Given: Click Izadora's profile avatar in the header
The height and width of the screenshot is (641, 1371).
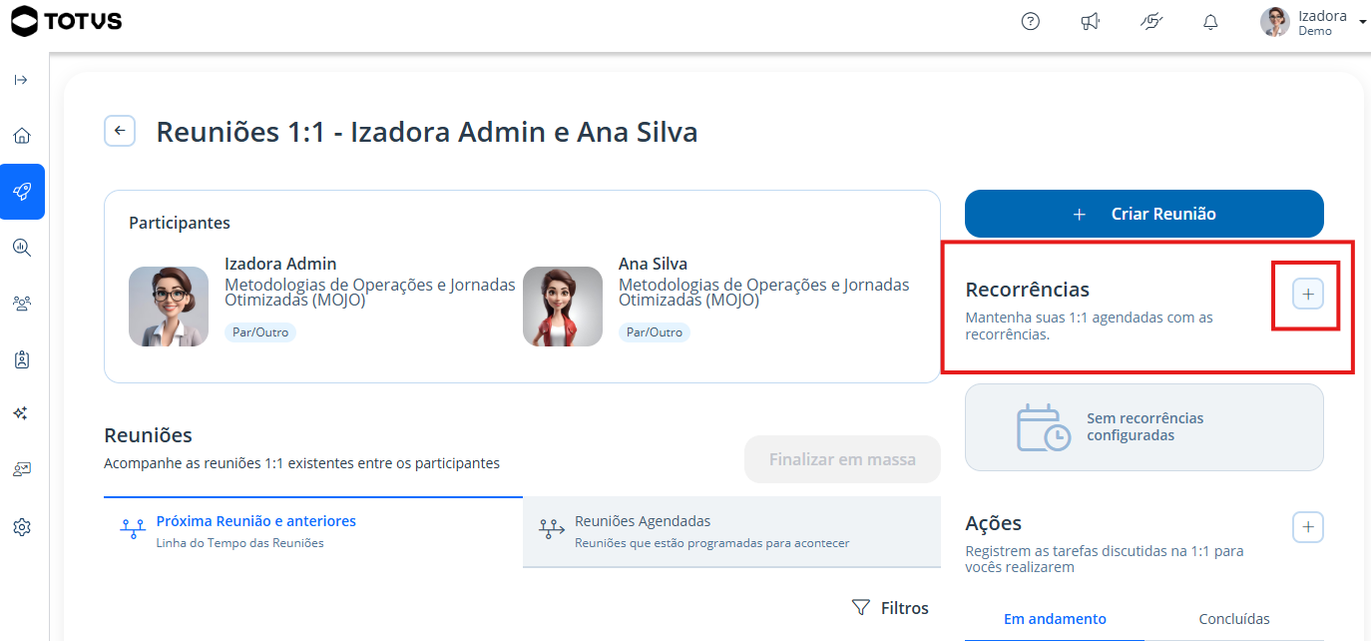Looking at the screenshot, I should 1275,22.
